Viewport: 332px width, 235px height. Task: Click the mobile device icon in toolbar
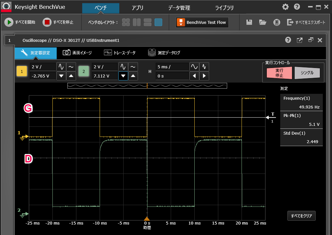277,22
